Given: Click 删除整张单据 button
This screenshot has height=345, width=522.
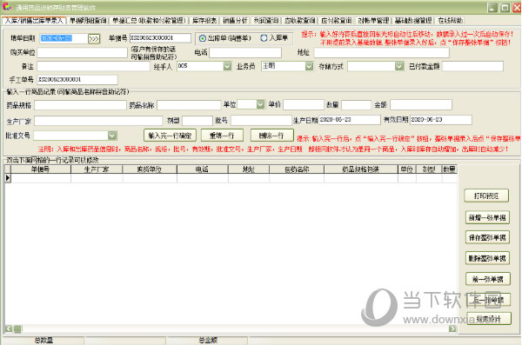Looking at the screenshot, I should coord(487,258).
